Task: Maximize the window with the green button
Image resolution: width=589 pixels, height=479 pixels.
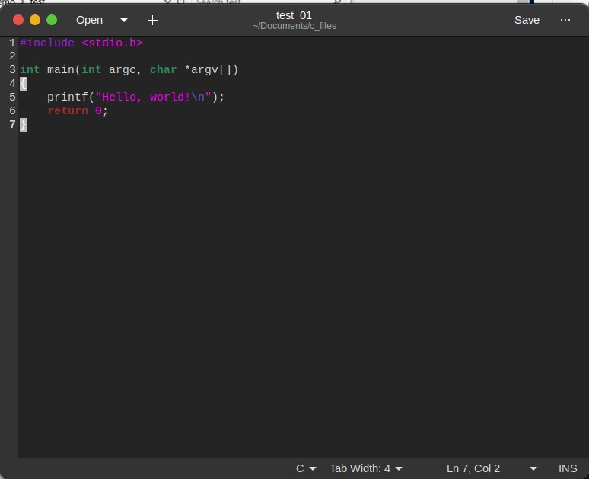Action: pyautogui.click(x=52, y=20)
